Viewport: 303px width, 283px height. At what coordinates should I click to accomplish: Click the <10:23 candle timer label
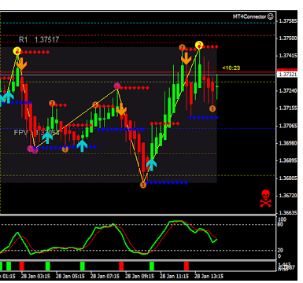click(231, 68)
